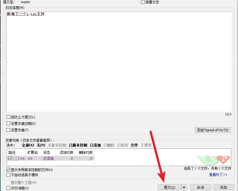Select the 已添加 filter
The width and height of the screenshot is (238, 191).
pos(95,145)
